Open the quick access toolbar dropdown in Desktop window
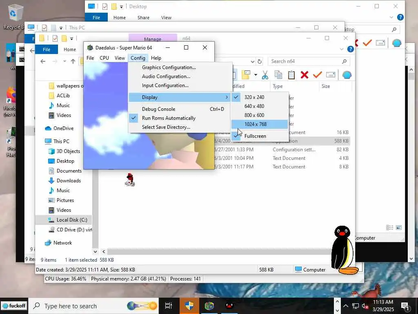This screenshot has width=418, height=314. [121, 7]
